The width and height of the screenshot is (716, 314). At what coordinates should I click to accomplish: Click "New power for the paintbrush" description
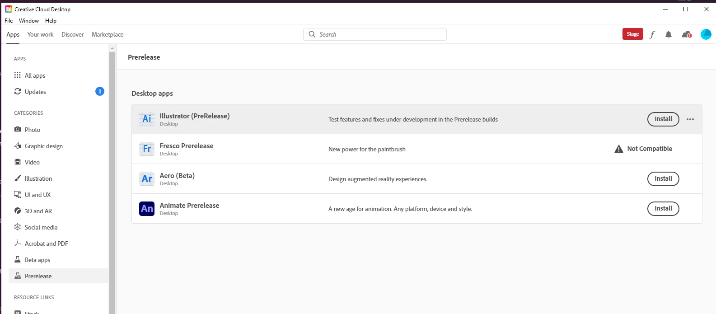[x=367, y=149]
